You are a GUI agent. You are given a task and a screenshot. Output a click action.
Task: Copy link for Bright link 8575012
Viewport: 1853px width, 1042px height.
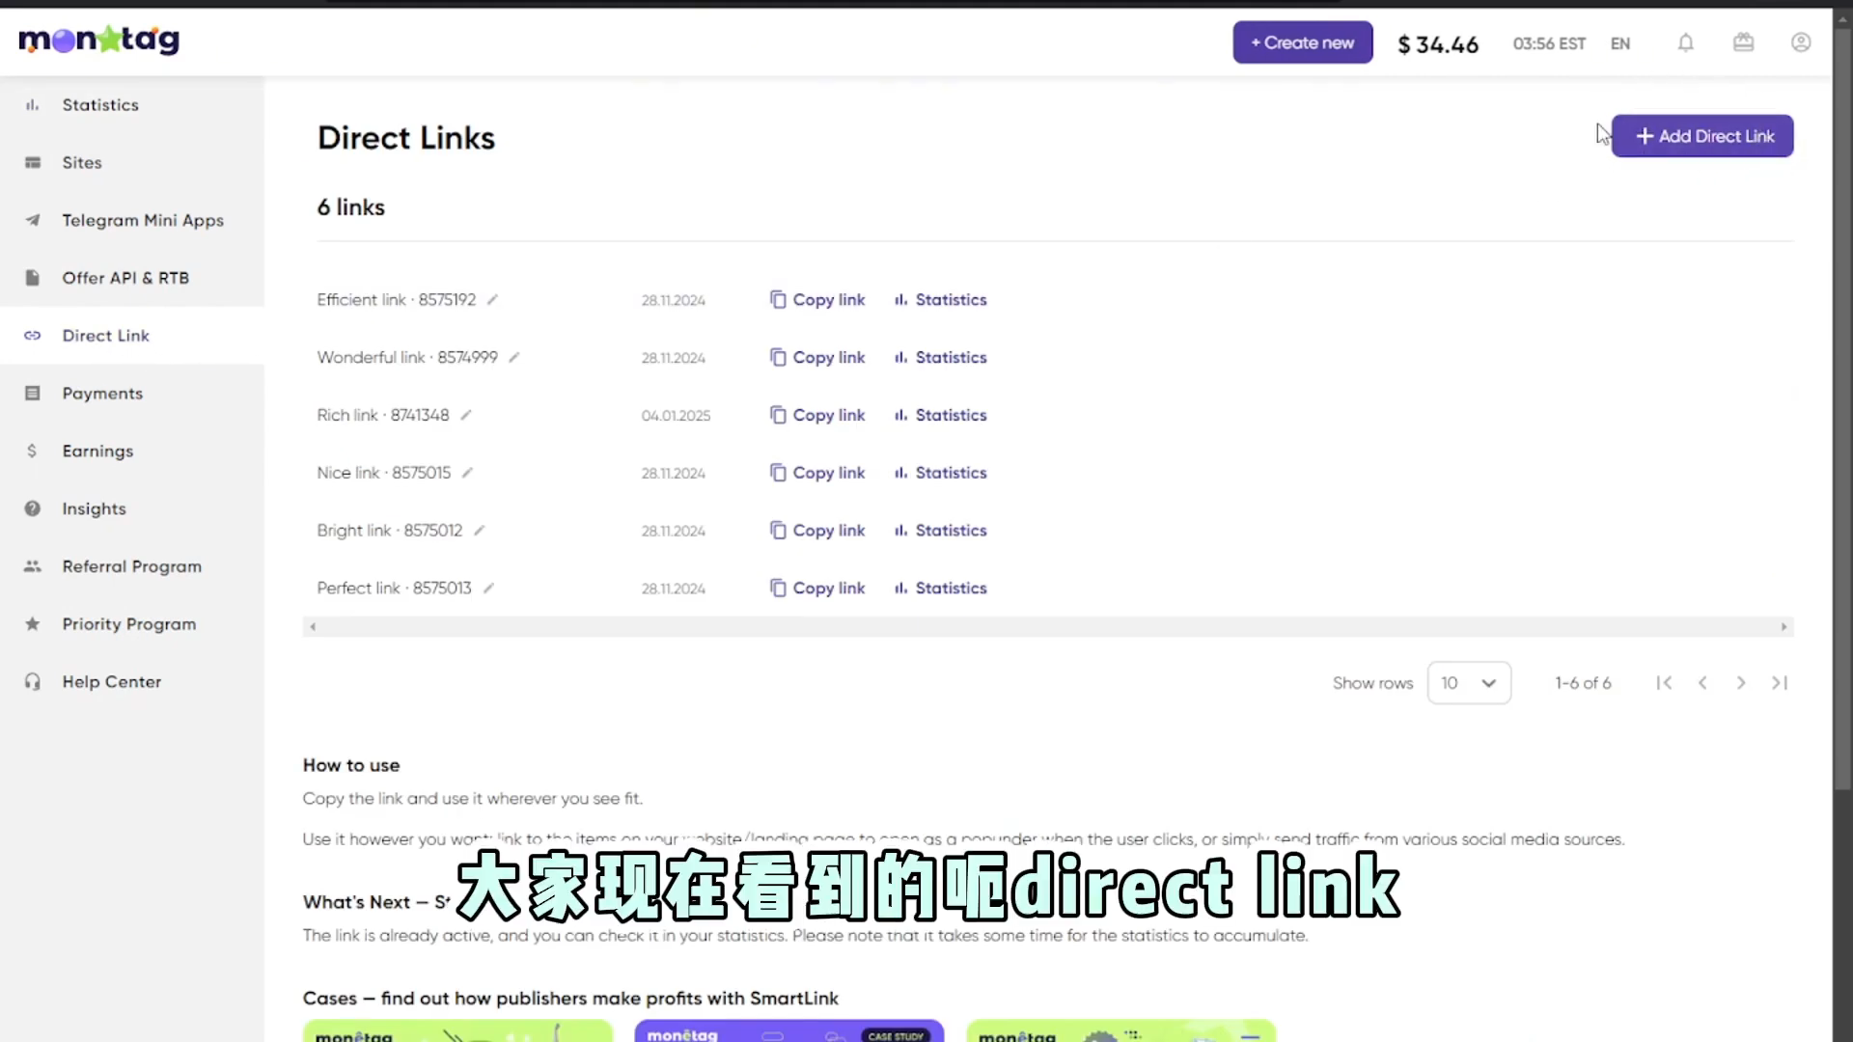click(816, 531)
